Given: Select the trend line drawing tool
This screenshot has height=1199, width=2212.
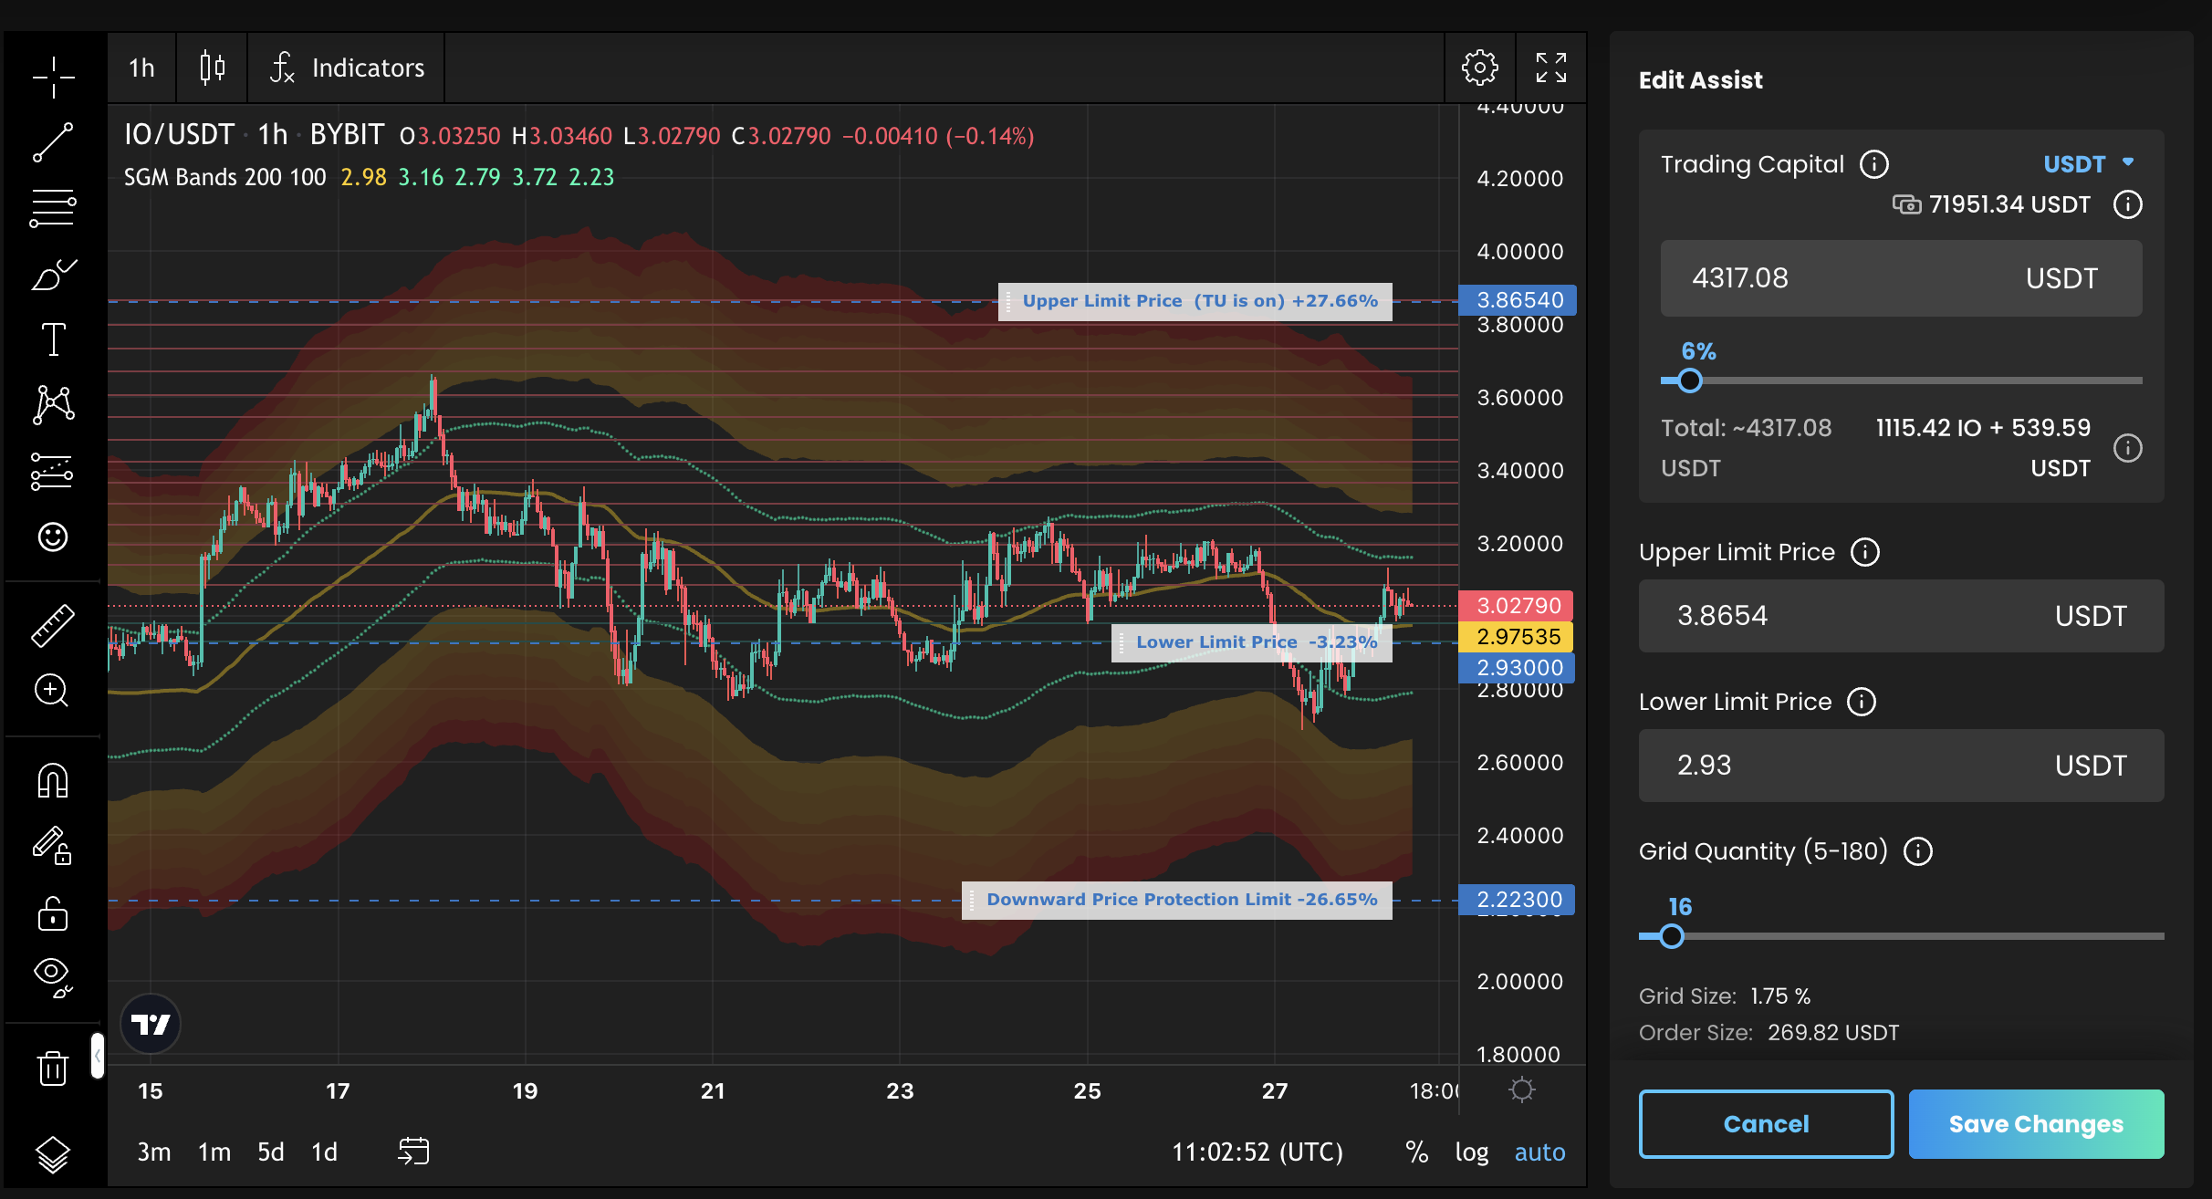Looking at the screenshot, I should click(x=53, y=143).
